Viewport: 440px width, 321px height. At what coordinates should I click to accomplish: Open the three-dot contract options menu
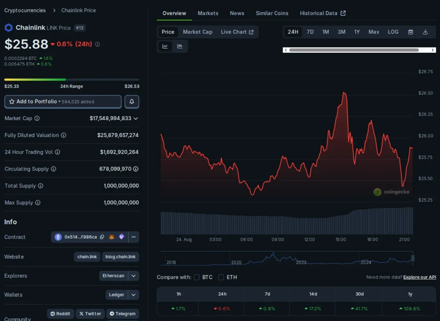point(134,237)
